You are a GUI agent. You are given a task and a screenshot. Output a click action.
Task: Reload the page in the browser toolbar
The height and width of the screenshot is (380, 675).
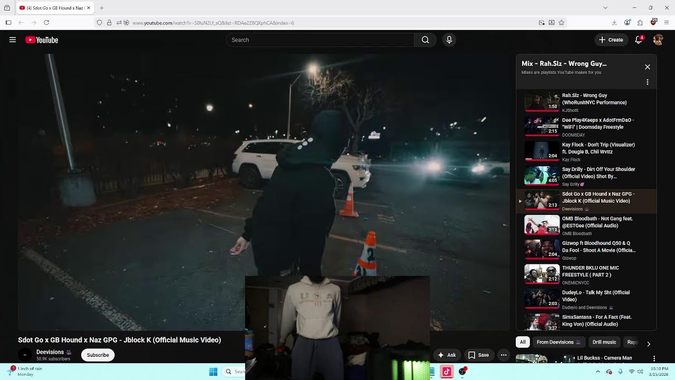point(46,23)
